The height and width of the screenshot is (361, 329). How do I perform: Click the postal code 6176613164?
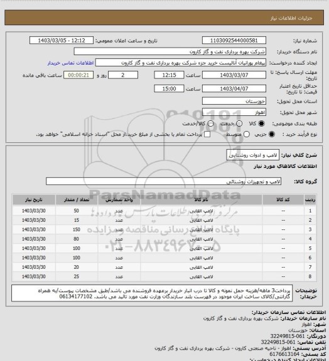(284, 354)
